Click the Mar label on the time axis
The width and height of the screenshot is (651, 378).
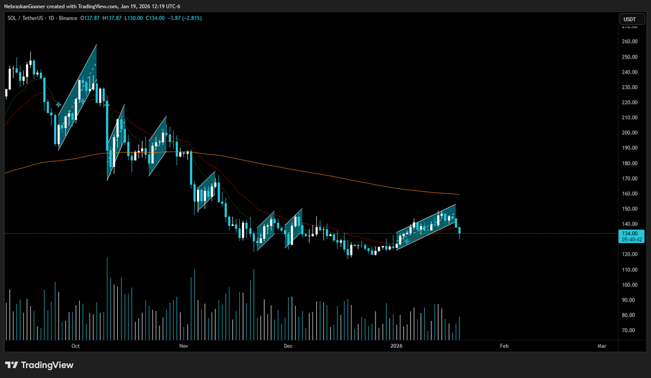[602, 345]
